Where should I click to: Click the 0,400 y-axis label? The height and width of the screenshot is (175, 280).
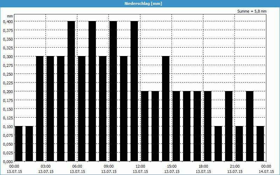click(8, 21)
